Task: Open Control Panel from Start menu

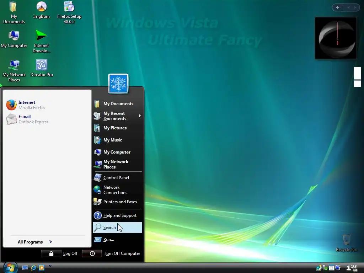Action: point(117,178)
